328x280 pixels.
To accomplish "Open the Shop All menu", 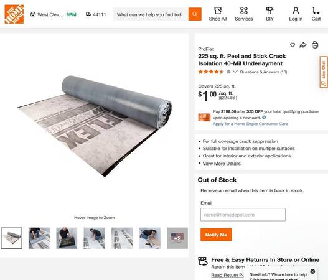I will point(218,14).
